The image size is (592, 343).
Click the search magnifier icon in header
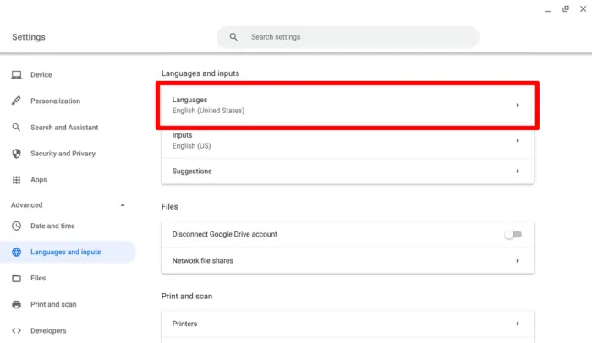(233, 37)
